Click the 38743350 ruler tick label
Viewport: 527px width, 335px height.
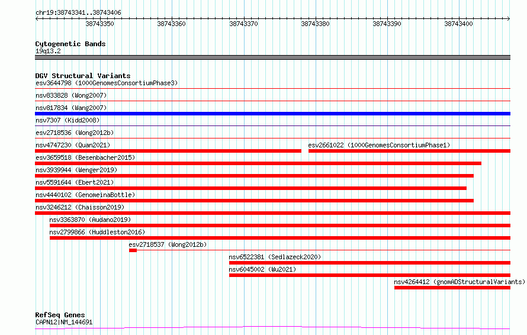pos(100,24)
